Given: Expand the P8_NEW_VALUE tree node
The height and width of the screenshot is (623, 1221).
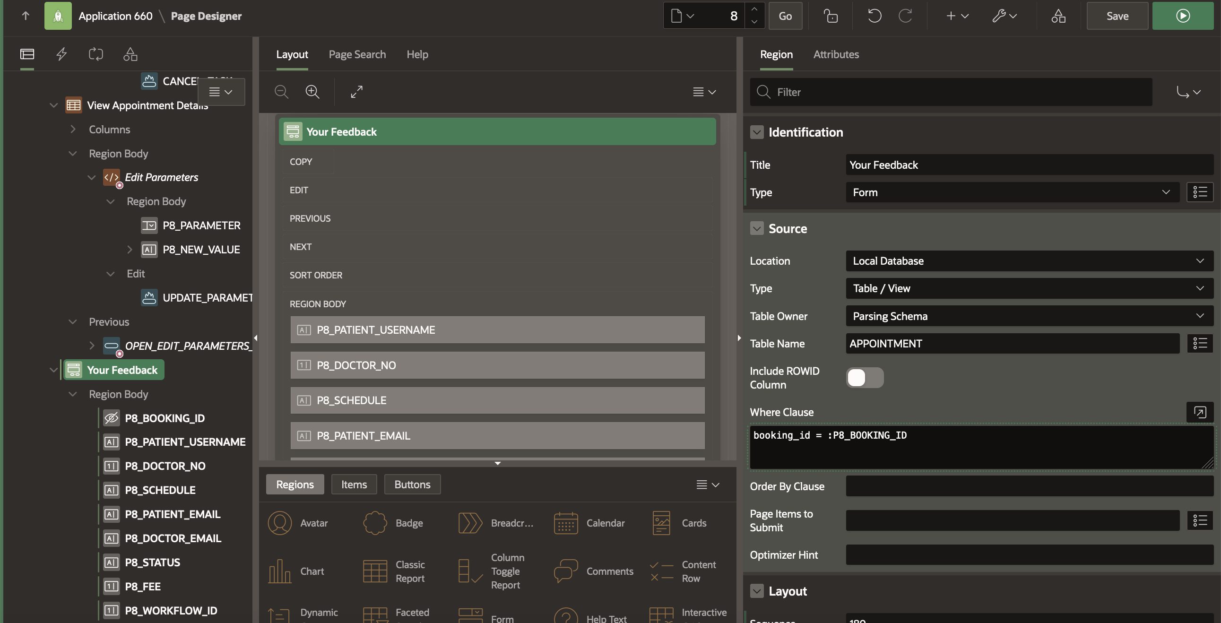Looking at the screenshot, I should 130,250.
